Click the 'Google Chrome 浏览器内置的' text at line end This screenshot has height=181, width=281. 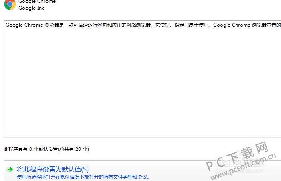coord(247,25)
